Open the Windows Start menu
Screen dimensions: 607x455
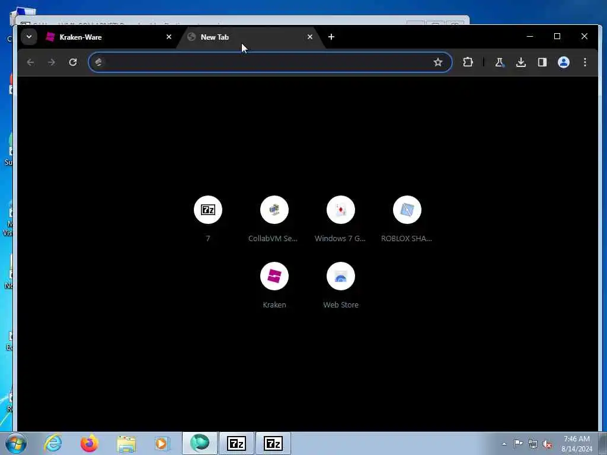16,443
